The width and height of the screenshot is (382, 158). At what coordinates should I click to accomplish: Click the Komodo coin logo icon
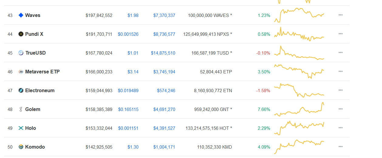(21, 147)
